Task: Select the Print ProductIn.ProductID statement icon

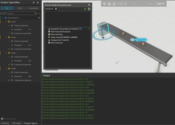Action: point(49,32)
